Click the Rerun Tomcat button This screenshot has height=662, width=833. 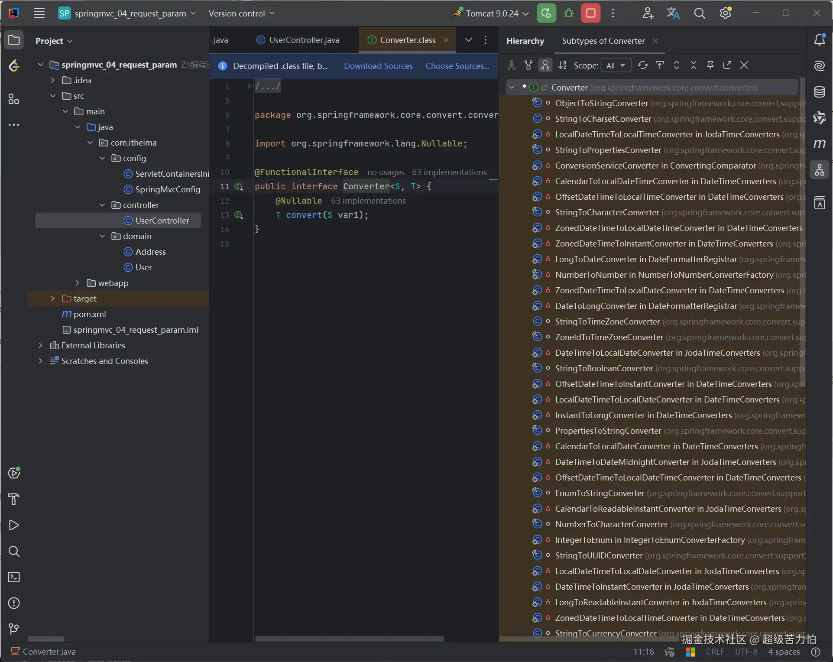click(546, 13)
